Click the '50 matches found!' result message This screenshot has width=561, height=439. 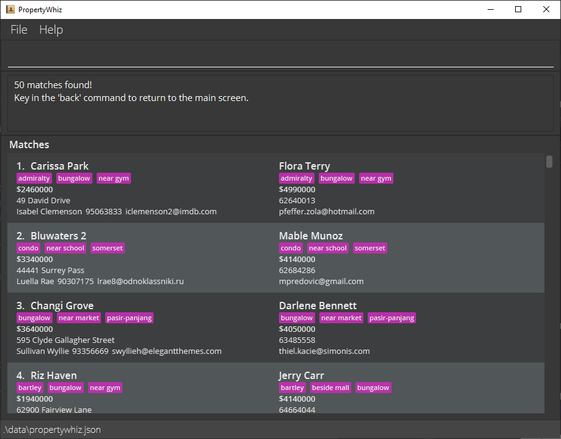pos(53,85)
